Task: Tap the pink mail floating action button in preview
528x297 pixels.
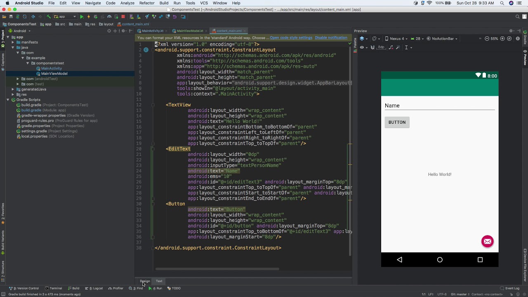Action: 487,241
